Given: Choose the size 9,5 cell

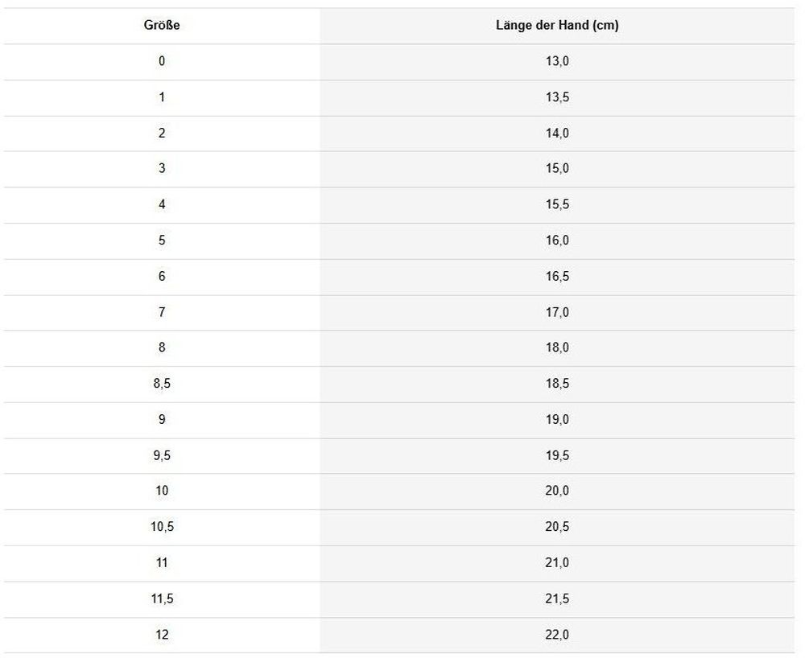Looking at the screenshot, I should pos(162,456).
